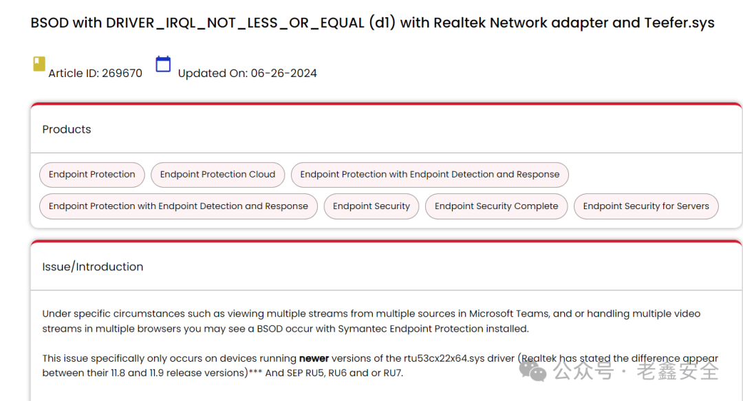Click the Updated On: 06-26-2024 text
The width and height of the screenshot is (743, 401).
click(248, 74)
